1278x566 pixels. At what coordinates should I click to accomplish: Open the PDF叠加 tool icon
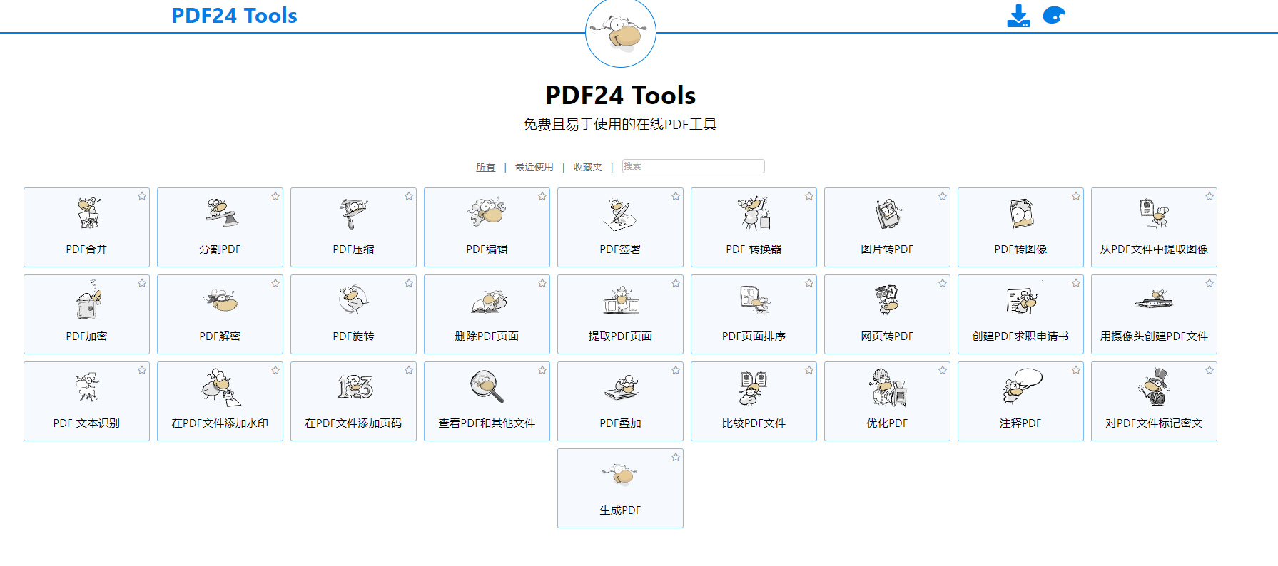click(x=621, y=388)
